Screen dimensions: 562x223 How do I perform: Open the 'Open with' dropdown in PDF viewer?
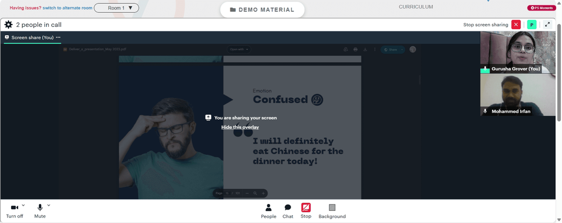click(239, 49)
